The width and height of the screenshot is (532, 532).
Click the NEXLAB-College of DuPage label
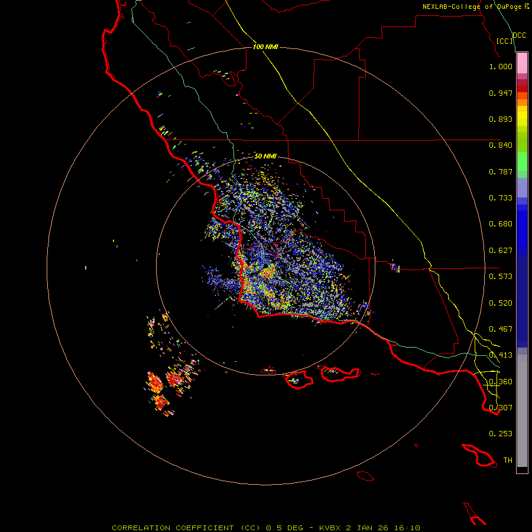point(476,7)
